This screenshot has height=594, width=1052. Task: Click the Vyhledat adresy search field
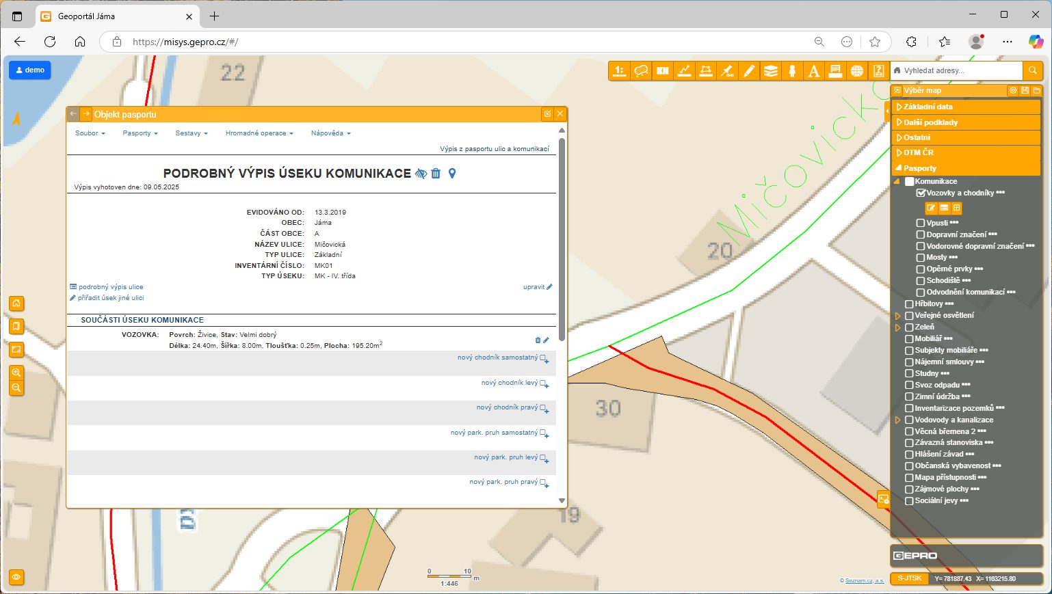[956, 70]
